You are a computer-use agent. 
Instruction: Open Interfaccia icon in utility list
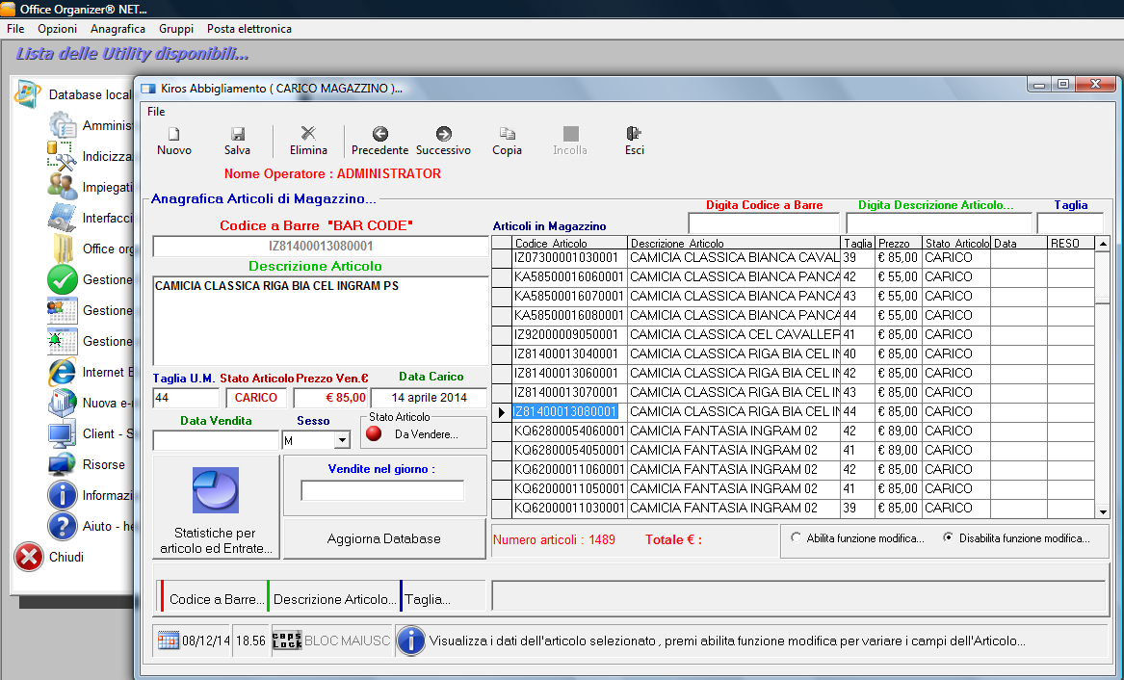(x=63, y=218)
